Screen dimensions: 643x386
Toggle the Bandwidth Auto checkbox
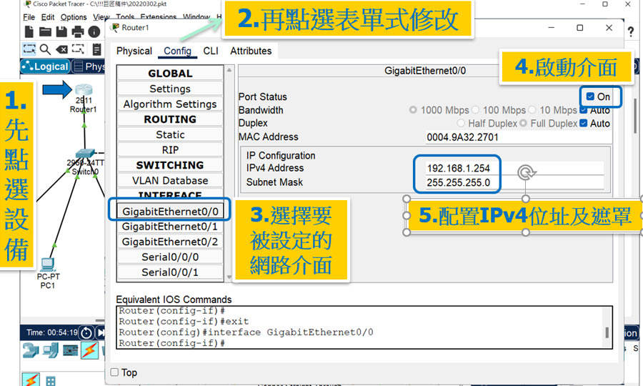point(584,110)
